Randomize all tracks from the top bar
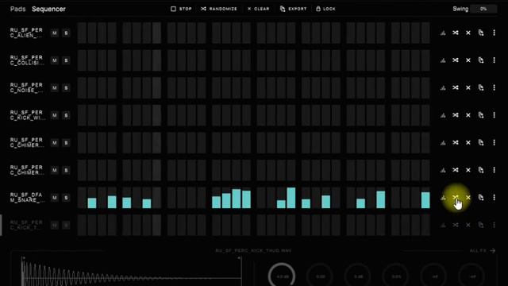 click(219, 9)
